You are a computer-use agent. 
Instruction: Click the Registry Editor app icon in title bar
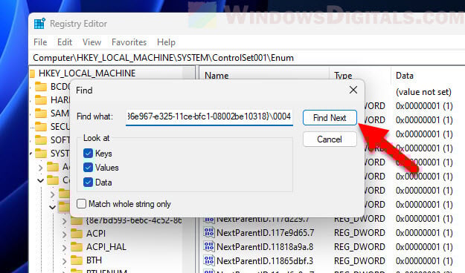pos(39,24)
